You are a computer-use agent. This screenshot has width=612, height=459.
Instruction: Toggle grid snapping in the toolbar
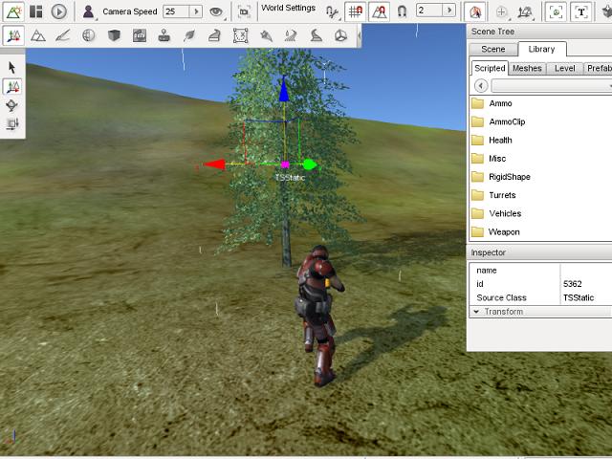coord(355,11)
